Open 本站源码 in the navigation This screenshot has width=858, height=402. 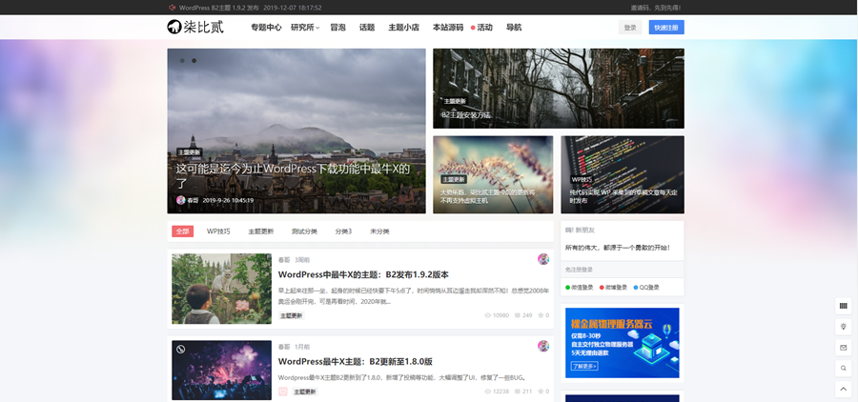[x=448, y=28]
